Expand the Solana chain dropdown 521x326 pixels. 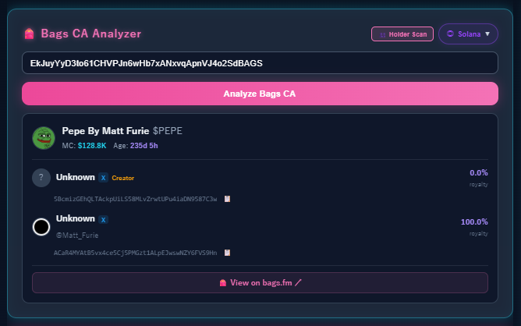pos(468,34)
